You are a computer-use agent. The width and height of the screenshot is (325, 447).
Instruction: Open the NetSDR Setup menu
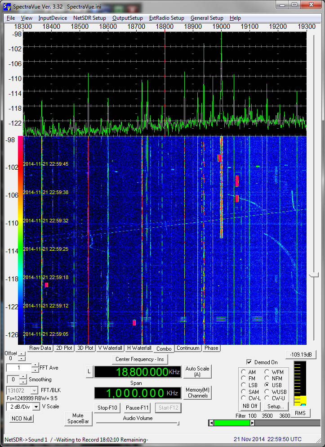[89, 18]
